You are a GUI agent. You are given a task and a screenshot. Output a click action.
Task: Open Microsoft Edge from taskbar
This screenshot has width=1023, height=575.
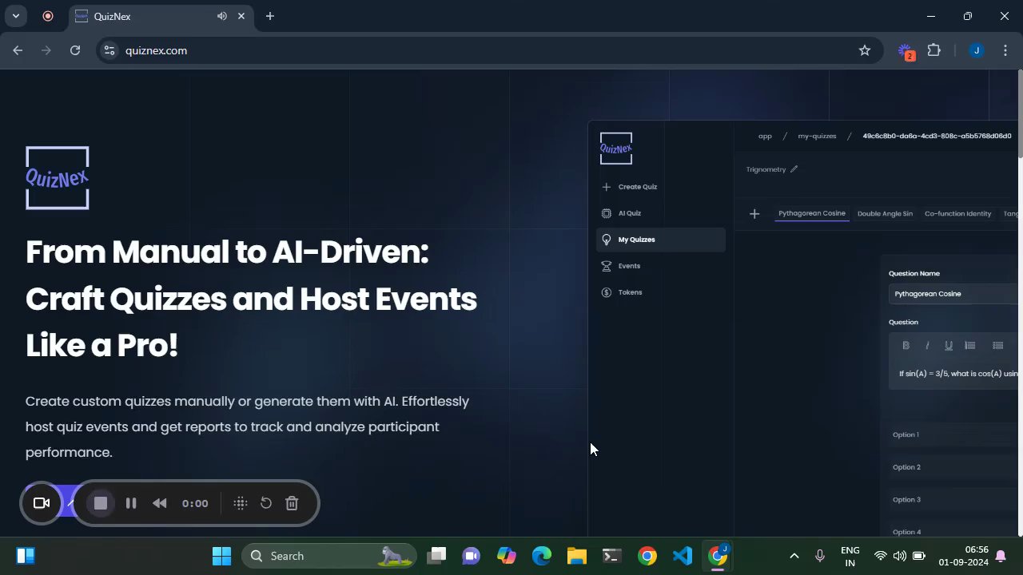[x=542, y=556]
